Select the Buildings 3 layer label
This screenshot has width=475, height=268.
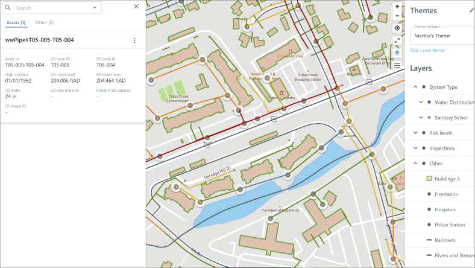click(447, 179)
